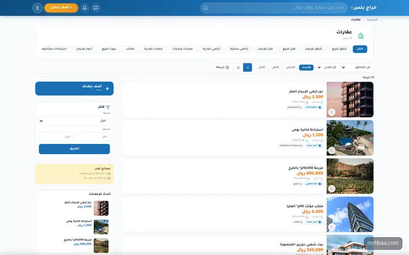Select the بيوت للبيع tab
Viewport: 409px width, 255px height.
pos(108,49)
